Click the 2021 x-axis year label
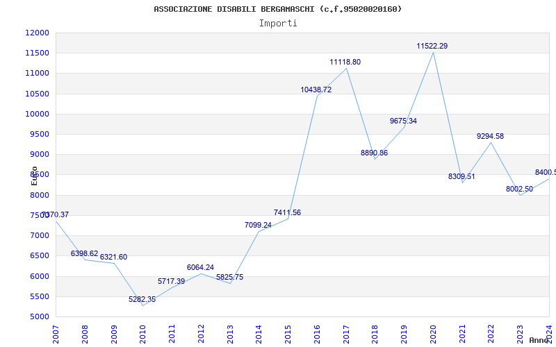Image resolution: width=556 pixels, height=347 pixels. pos(462,335)
